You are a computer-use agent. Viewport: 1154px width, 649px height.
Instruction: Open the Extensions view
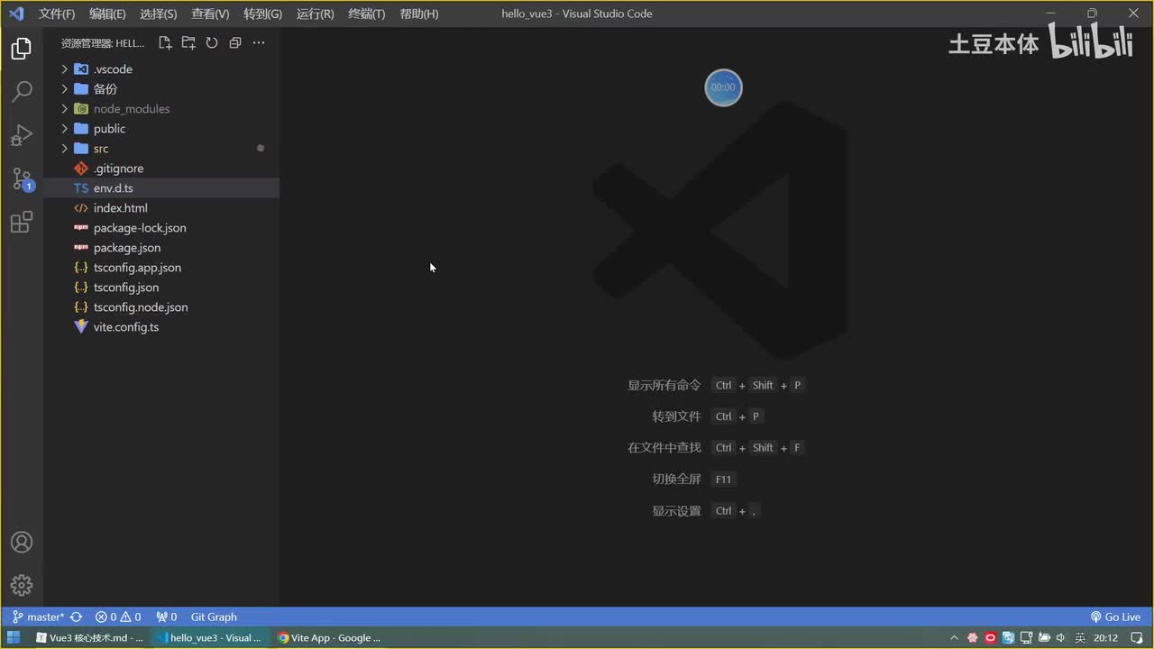click(22, 222)
